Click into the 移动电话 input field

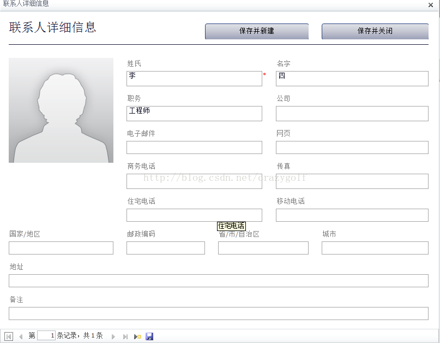point(352,215)
